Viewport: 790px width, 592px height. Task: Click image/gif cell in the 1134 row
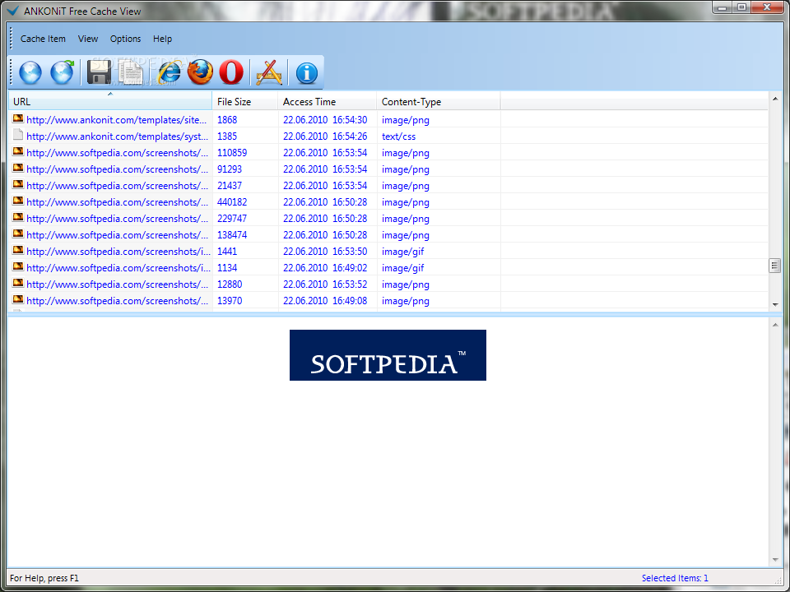pyautogui.click(x=402, y=268)
